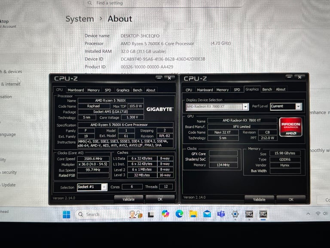
Task: Click the GIGABYTE logo in CPU-Z
Action: [x=160, y=109]
